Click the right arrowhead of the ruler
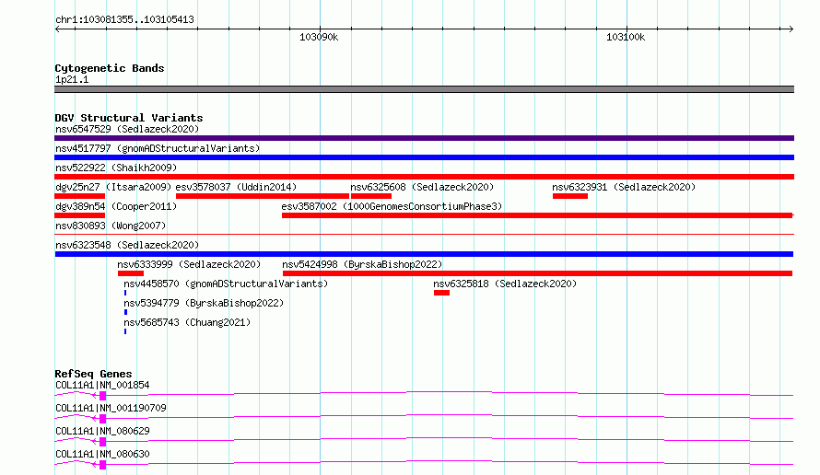 [791, 29]
